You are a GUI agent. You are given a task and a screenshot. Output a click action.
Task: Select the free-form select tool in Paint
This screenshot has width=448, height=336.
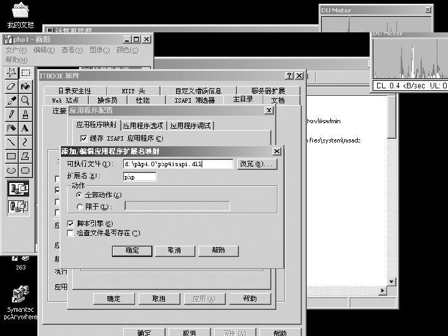(x=11, y=73)
